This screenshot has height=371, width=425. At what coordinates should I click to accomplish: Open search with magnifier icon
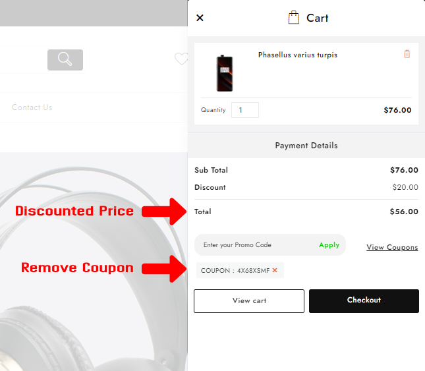click(x=65, y=59)
